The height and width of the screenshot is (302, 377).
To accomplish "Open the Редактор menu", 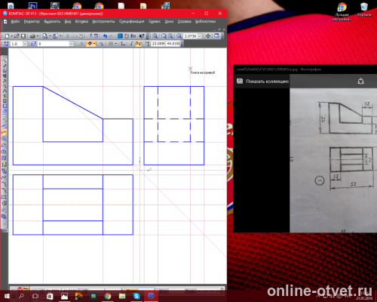I will [32, 22].
